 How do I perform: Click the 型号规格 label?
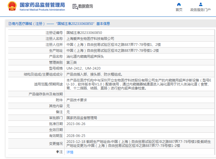(x=56, y=68)
